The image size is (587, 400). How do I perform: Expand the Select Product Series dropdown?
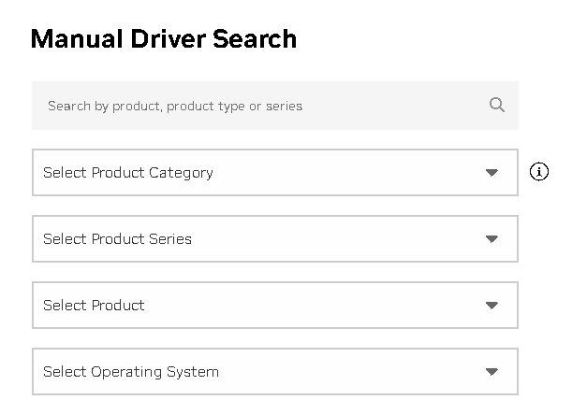[274, 239]
